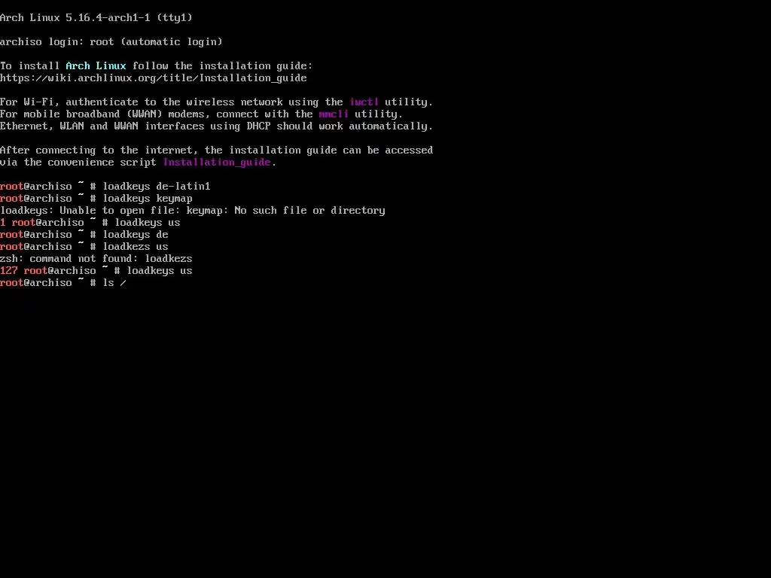Viewport: 771px width, 578px height.
Task: Click the loadkeys keymap command
Action: 148,199
